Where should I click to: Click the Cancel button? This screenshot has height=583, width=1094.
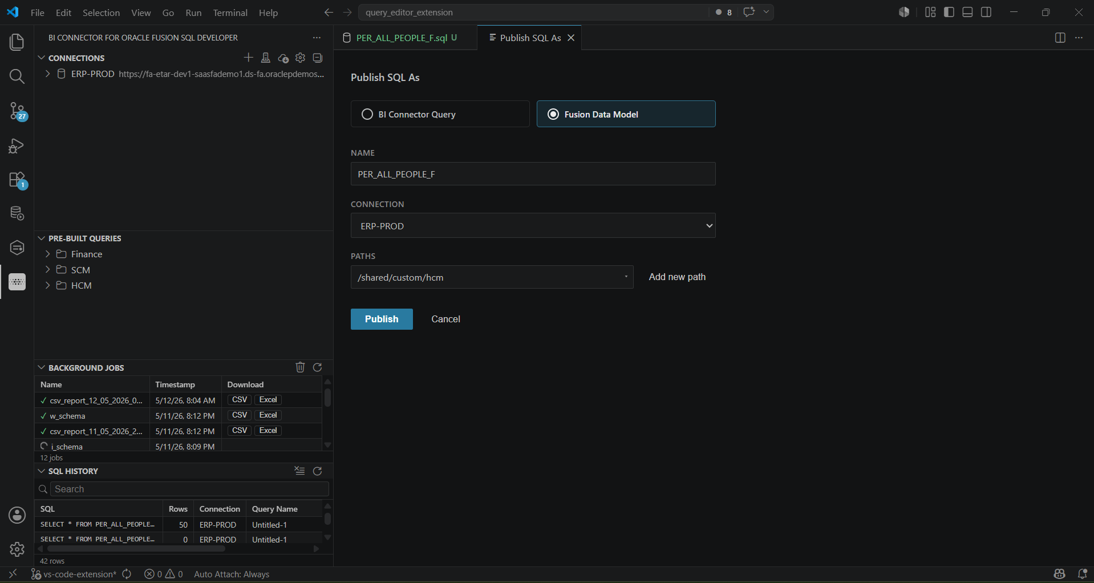[x=445, y=319]
